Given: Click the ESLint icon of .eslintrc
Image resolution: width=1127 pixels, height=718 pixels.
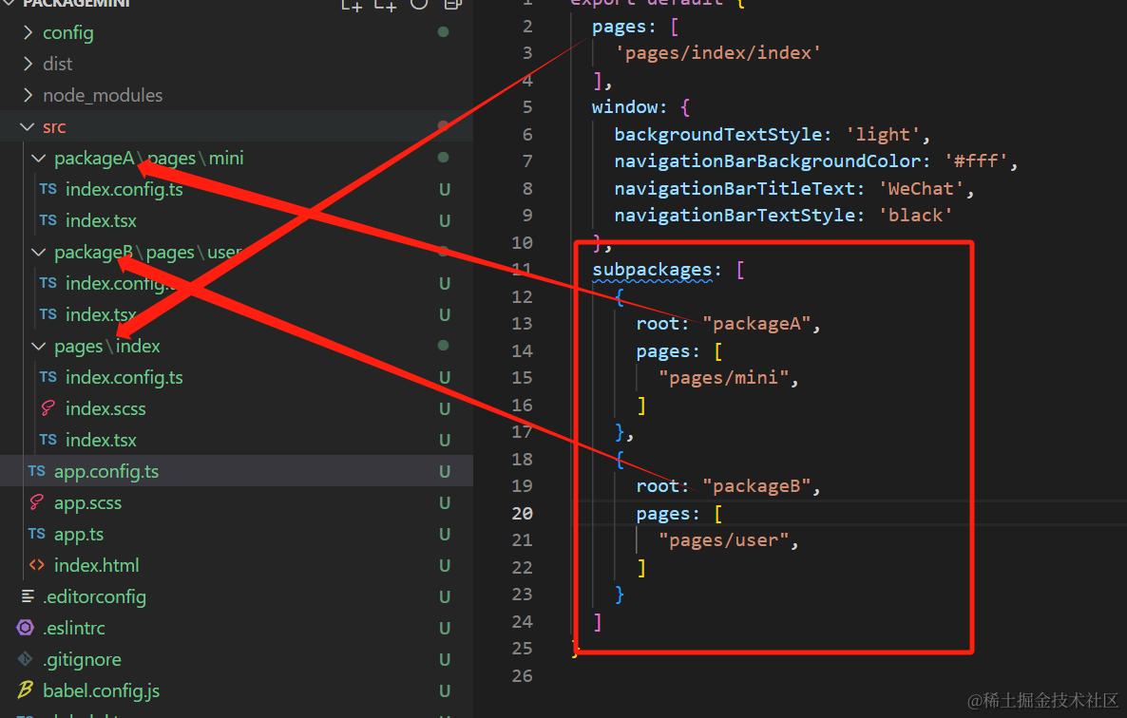Looking at the screenshot, I should (25, 628).
